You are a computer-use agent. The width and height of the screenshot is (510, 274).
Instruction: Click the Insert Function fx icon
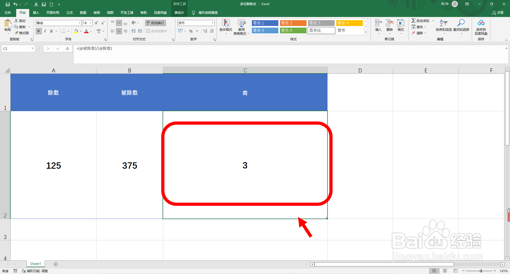67,49
